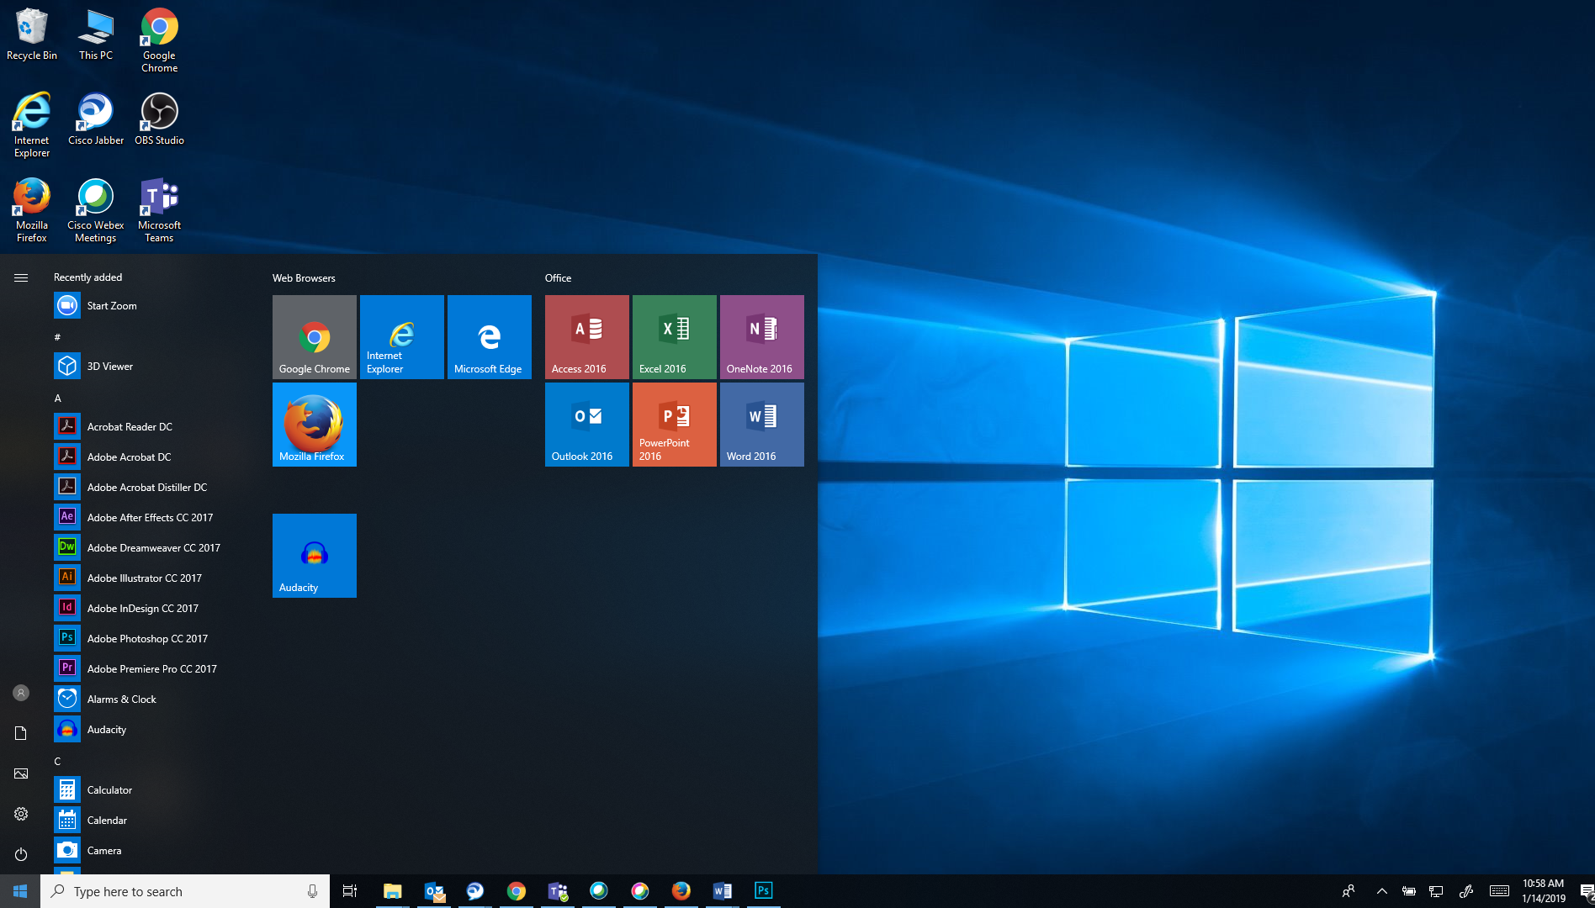Click the Type here to search box

click(x=177, y=891)
